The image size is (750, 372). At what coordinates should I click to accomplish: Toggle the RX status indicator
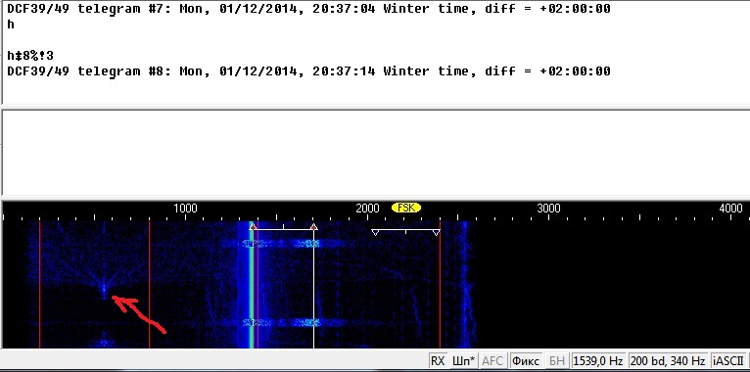click(438, 361)
